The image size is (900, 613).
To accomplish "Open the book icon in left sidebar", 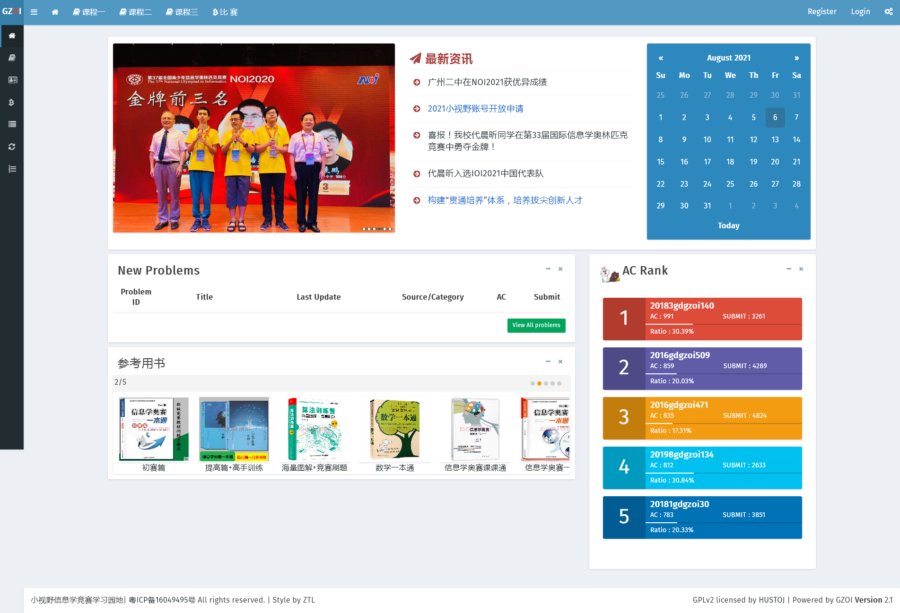I will [x=12, y=58].
